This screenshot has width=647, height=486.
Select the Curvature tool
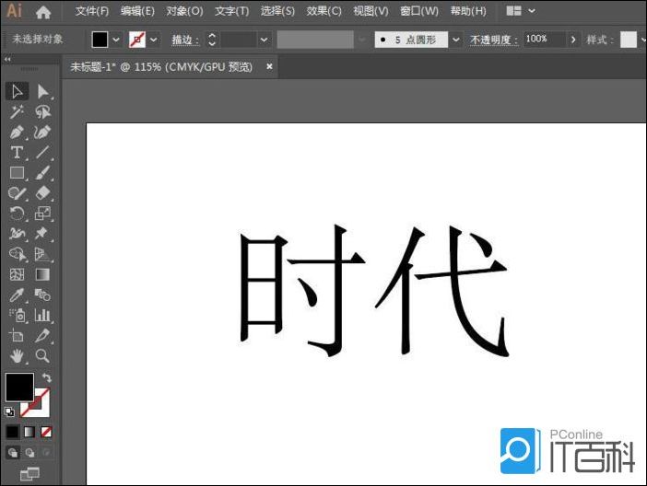point(42,133)
